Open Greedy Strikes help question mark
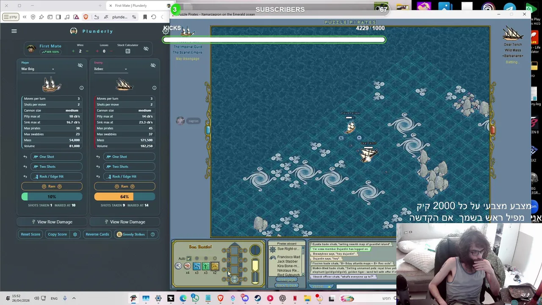The width and height of the screenshot is (542, 305). coord(152,234)
